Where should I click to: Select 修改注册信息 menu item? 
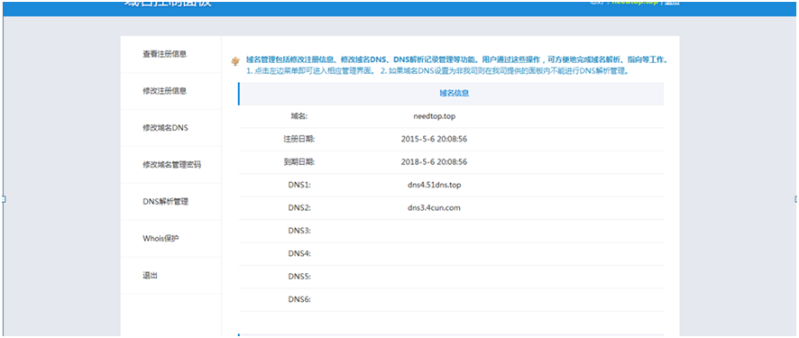pyautogui.click(x=165, y=91)
